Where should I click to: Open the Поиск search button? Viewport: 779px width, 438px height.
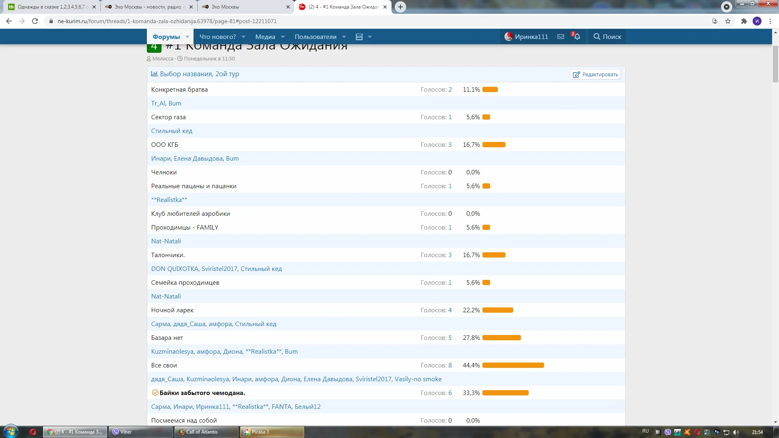(607, 37)
